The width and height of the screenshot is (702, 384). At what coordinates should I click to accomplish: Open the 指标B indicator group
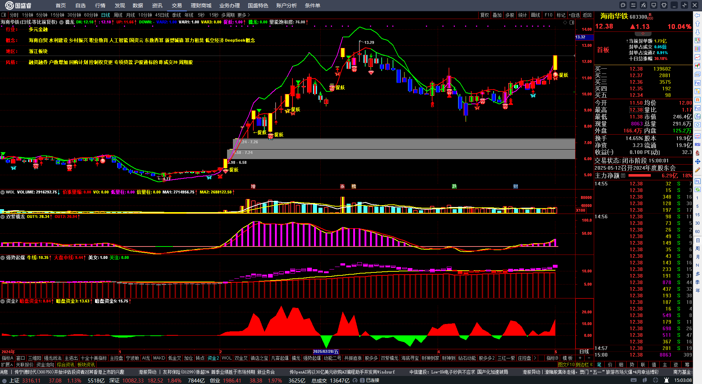552,358
